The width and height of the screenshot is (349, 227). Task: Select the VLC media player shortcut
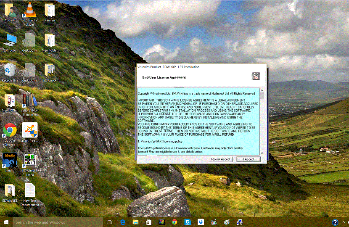pyautogui.click(x=29, y=14)
